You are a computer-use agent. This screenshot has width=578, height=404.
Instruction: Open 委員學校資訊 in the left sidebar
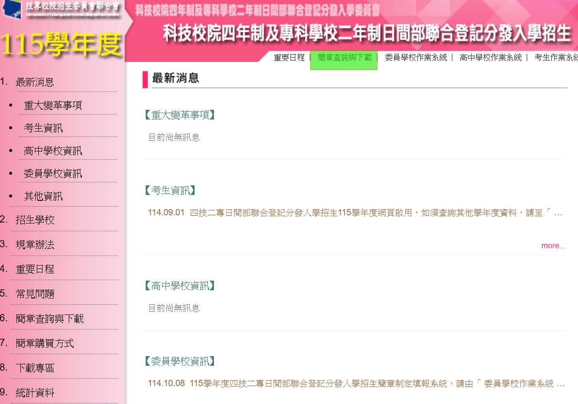pos(53,174)
